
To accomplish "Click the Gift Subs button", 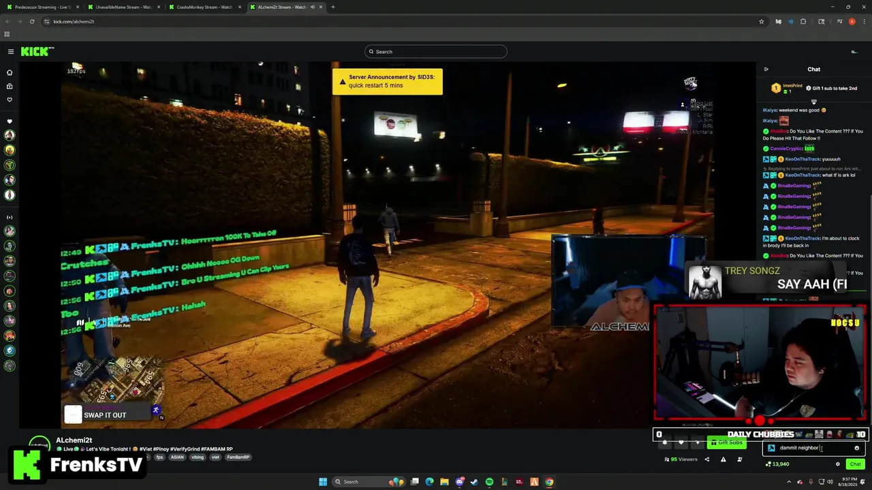I will click(x=727, y=442).
